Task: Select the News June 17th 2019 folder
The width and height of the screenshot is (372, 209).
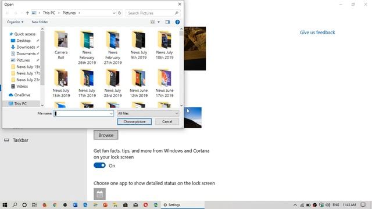Action: pos(164,83)
